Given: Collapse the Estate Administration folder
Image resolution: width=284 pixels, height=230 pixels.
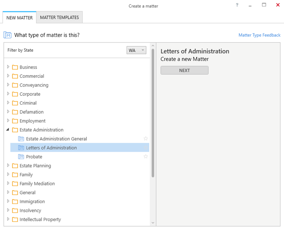Looking at the screenshot, I should tap(8, 130).
